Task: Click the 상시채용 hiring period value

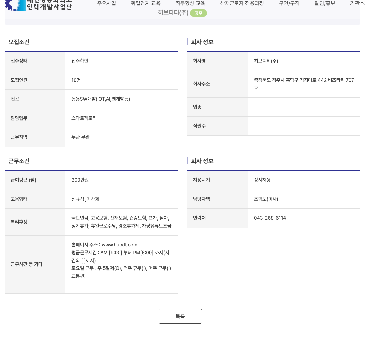Action: tap(262, 180)
